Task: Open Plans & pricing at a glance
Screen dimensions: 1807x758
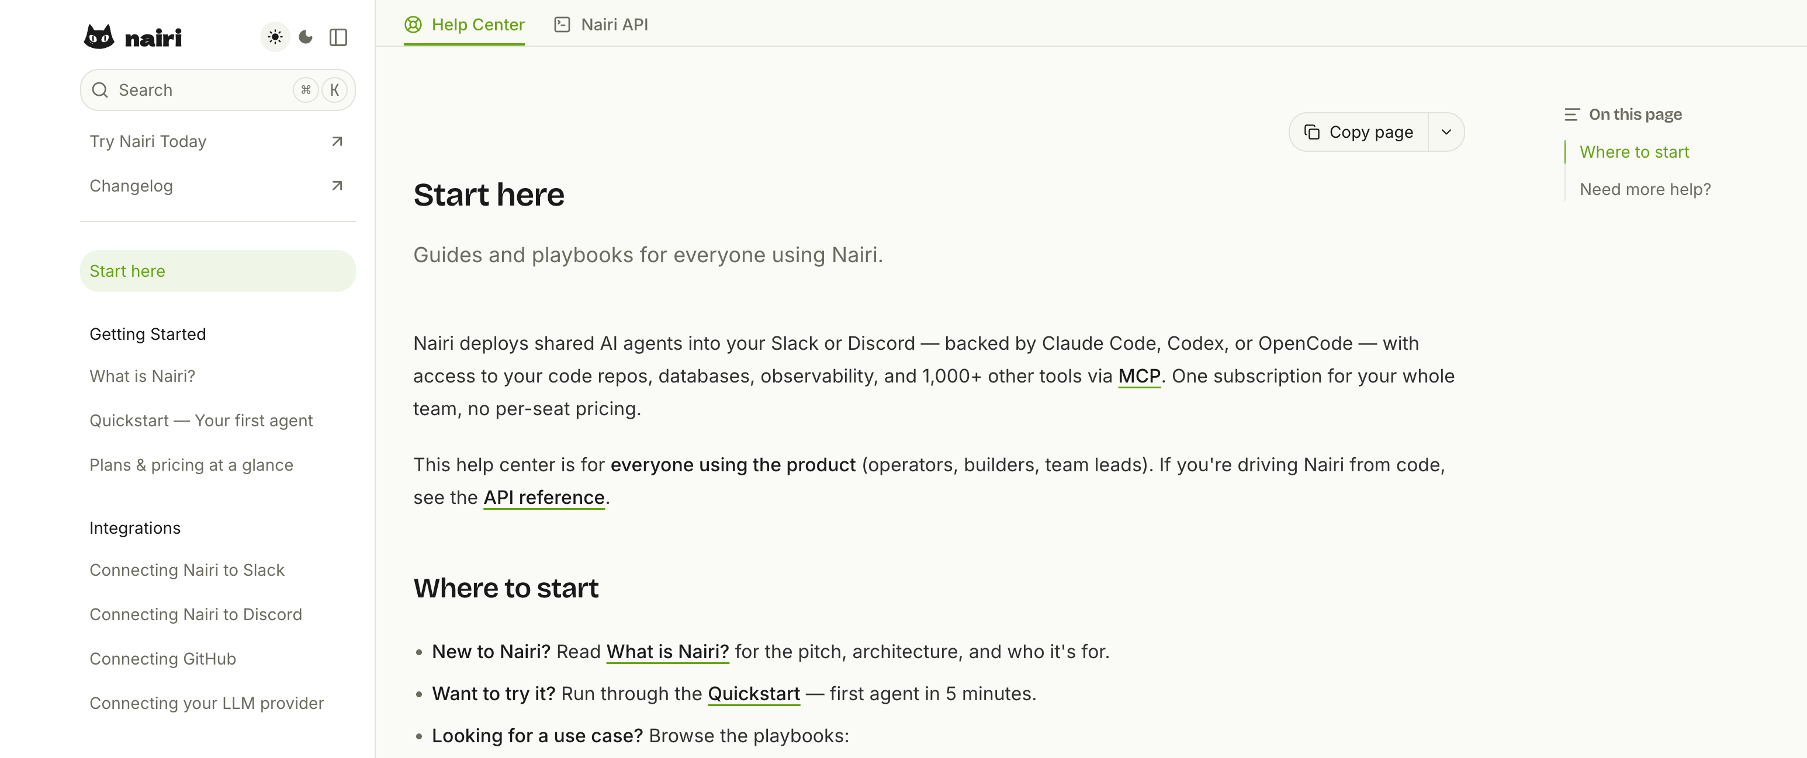Action: pyautogui.click(x=191, y=465)
